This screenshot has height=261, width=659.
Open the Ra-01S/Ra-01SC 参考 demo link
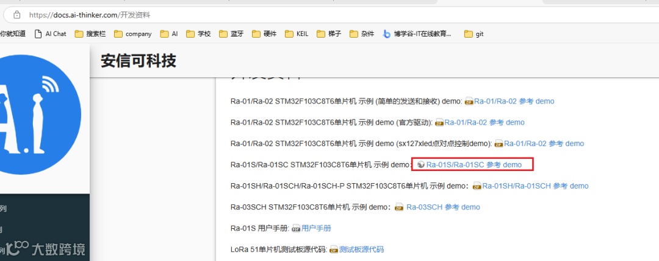[474, 165]
